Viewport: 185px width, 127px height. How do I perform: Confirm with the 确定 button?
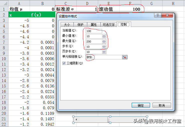click(x=141, y=105)
